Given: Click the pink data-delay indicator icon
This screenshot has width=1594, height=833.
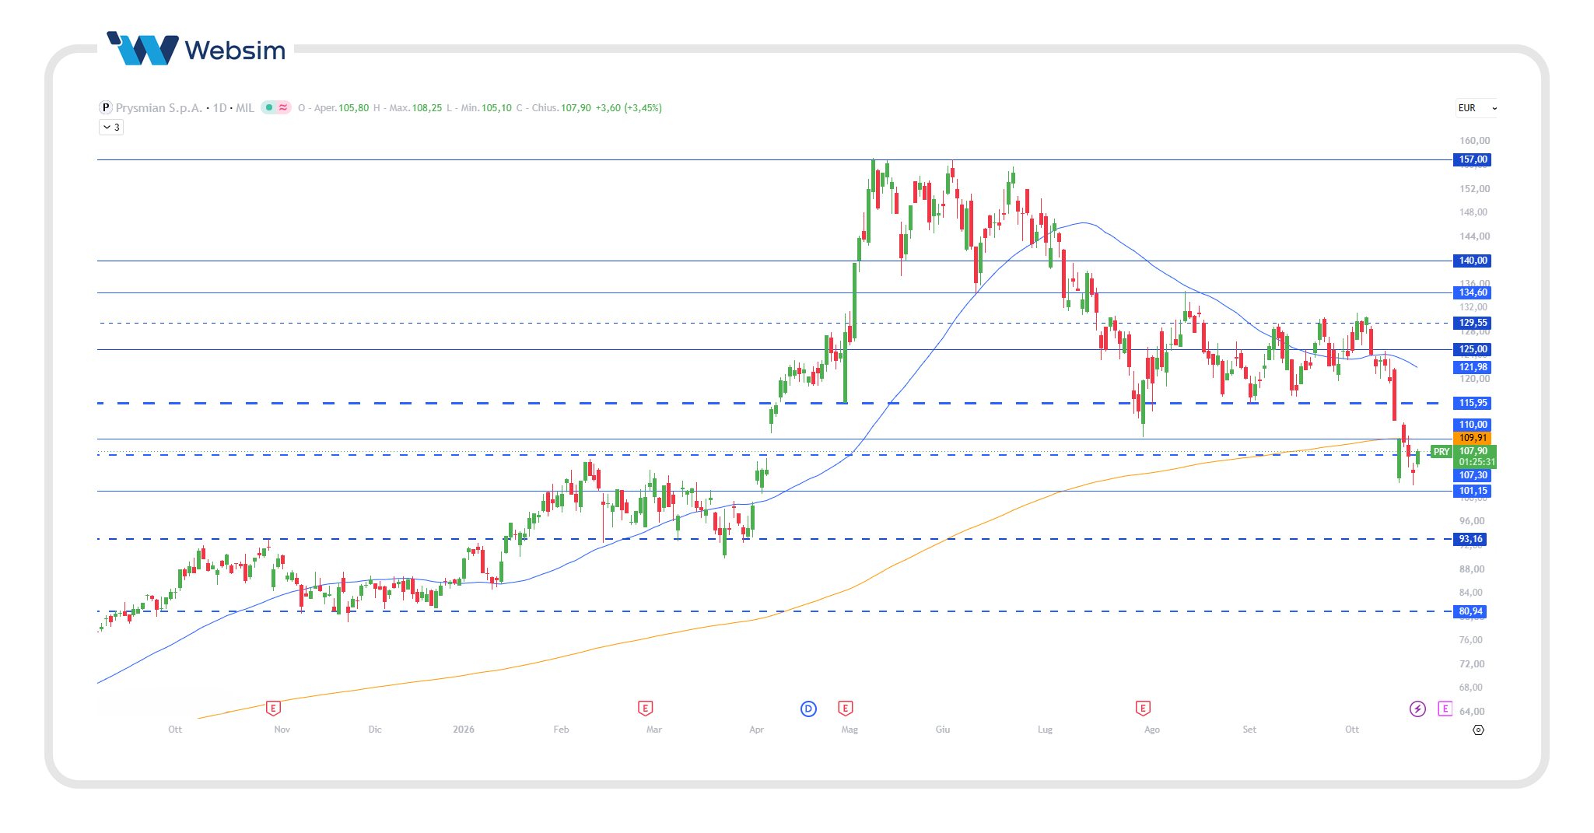Looking at the screenshot, I should tap(283, 108).
